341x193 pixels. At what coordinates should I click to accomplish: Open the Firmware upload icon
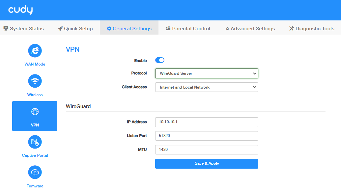point(35,172)
